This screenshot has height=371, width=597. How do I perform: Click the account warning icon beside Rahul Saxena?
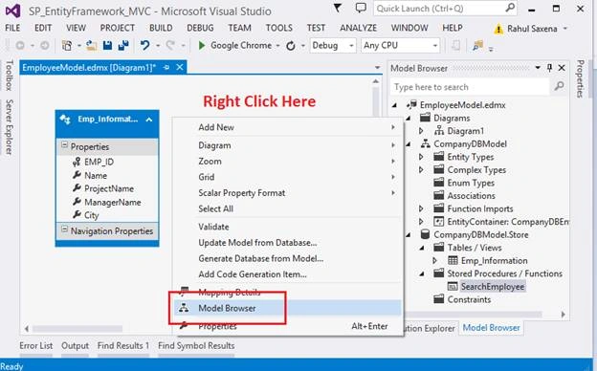point(498,29)
